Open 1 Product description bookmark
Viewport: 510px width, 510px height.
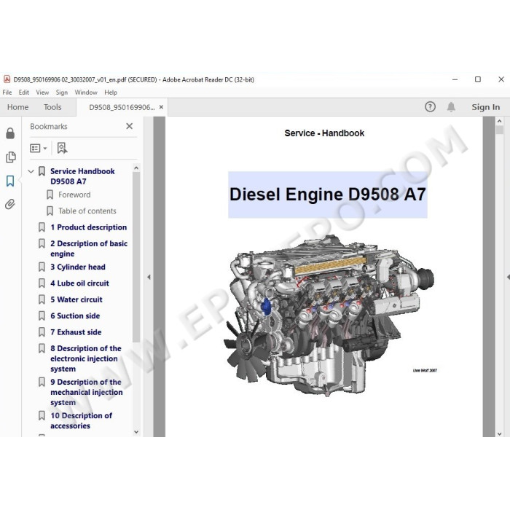click(88, 227)
